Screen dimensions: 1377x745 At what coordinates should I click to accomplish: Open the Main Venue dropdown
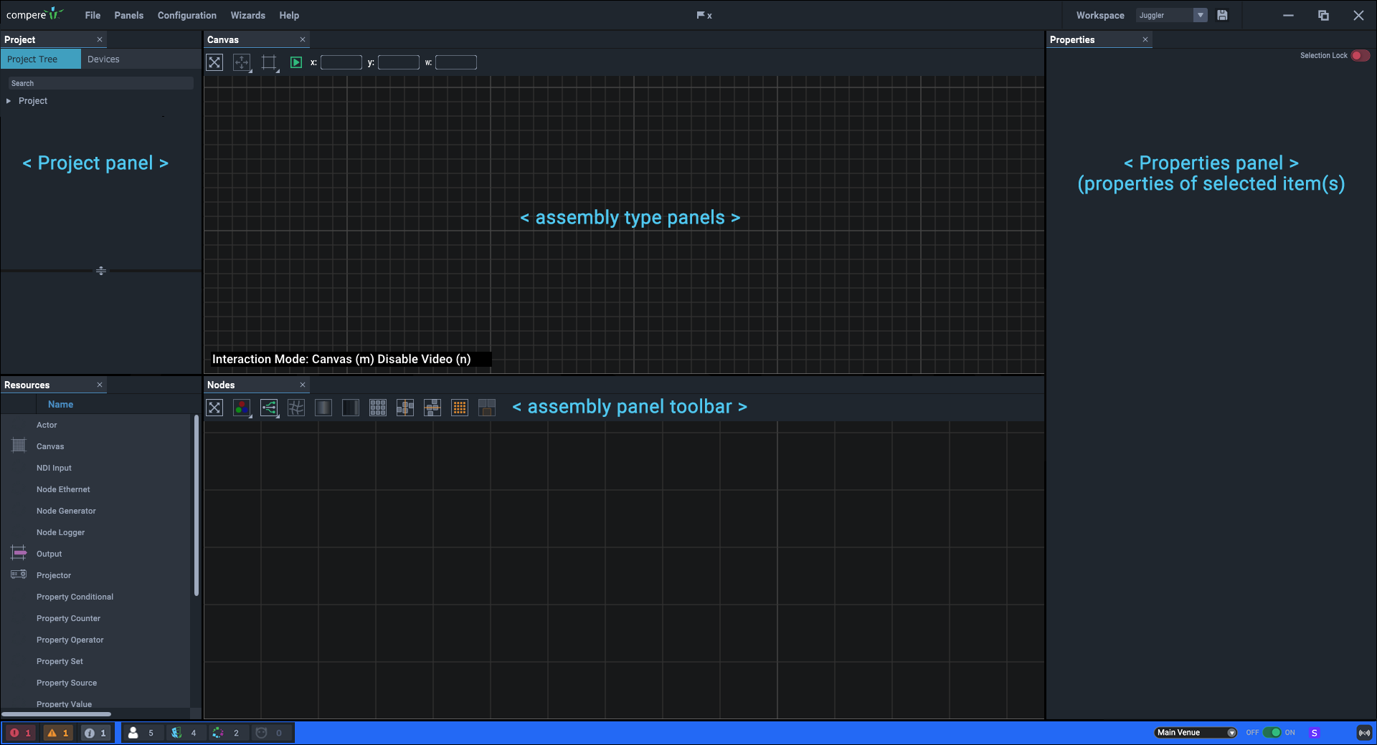[x=1196, y=733]
